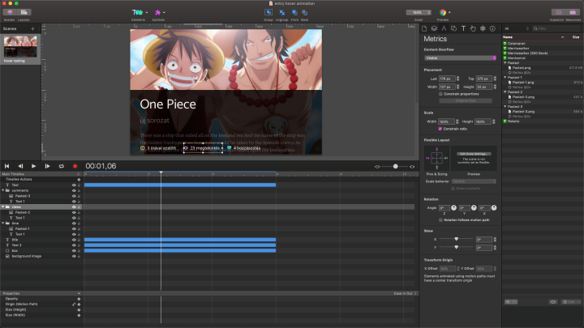Click the resources Filter search field

[x=556, y=28]
